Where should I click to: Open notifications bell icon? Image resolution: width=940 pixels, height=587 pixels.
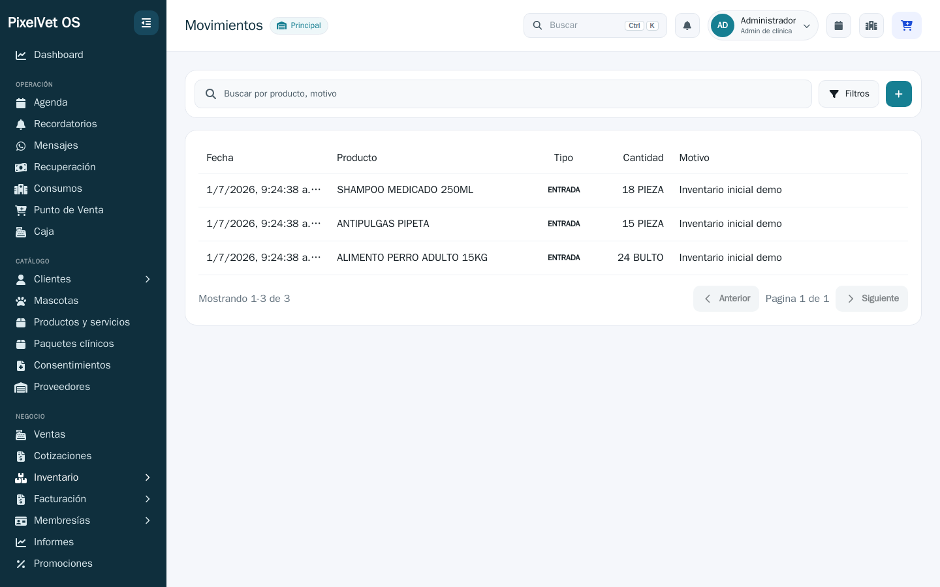tap(687, 25)
